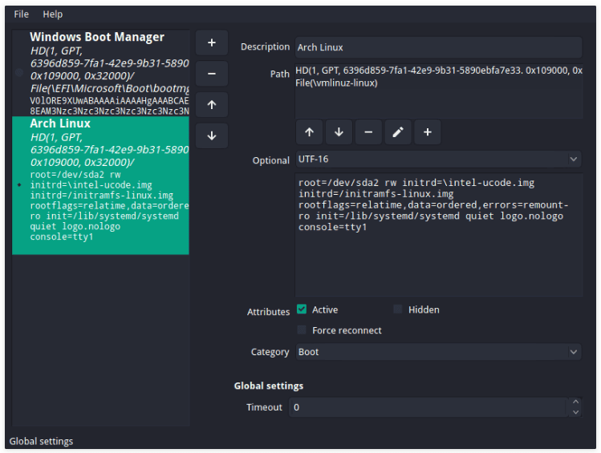Click the Attributes label
Viewport: 601px width, 453px height.
tap(268, 312)
